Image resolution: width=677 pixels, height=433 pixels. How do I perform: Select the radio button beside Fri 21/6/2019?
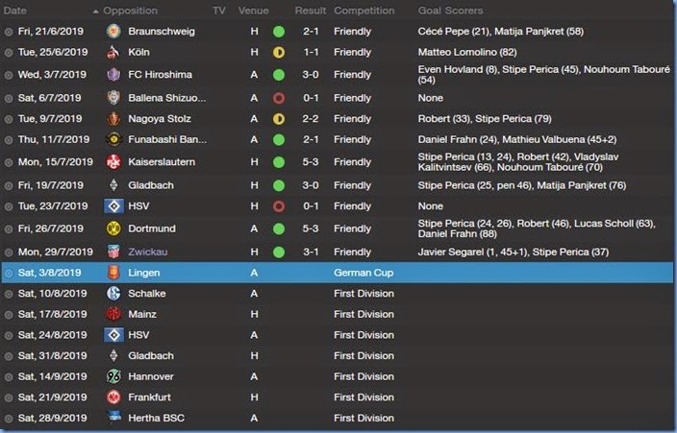click(x=9, y=31)
